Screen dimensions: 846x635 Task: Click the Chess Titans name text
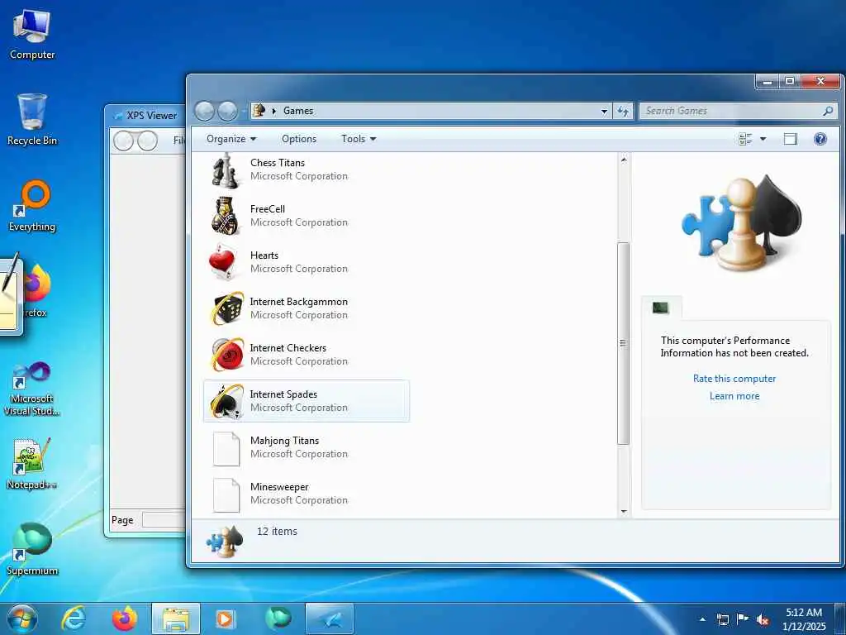click(x=278, y=163)
